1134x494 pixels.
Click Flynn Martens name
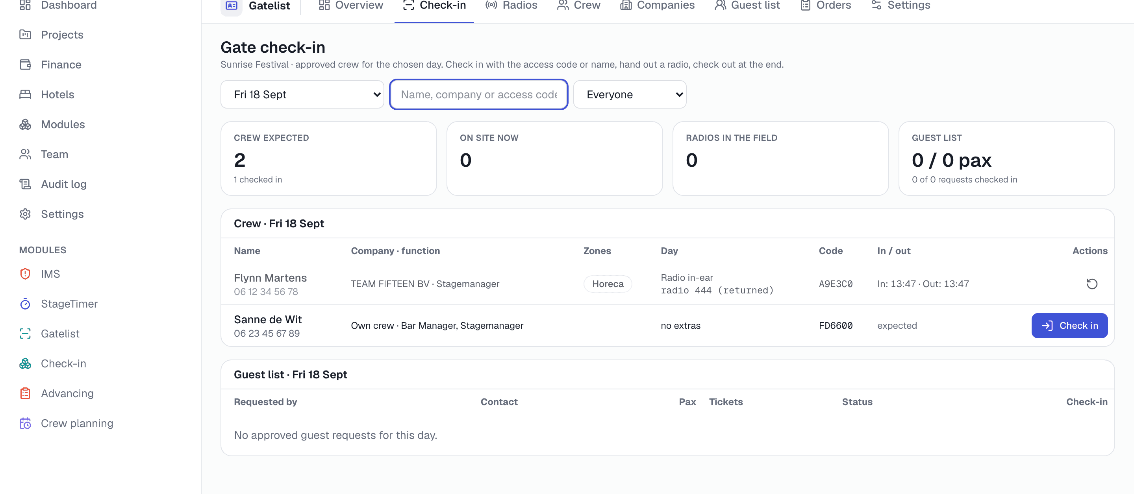point(270,278)
